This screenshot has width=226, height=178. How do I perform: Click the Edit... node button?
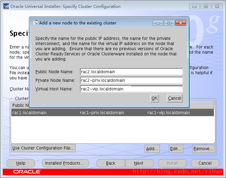point(176,149)
